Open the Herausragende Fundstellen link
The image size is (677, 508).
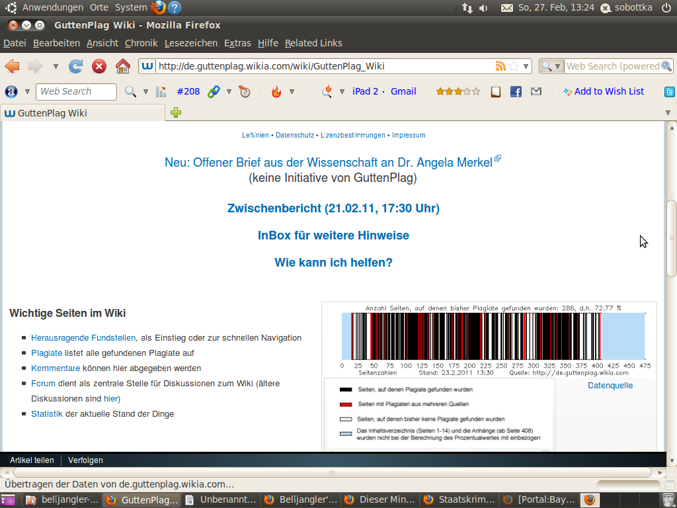click(83, 338)
